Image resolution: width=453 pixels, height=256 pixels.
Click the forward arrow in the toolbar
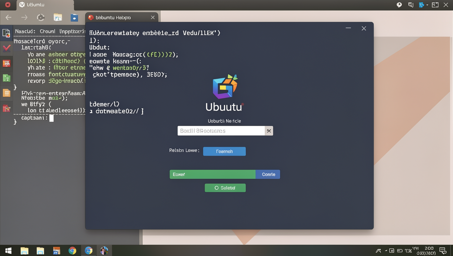click(x=24, y=18)
